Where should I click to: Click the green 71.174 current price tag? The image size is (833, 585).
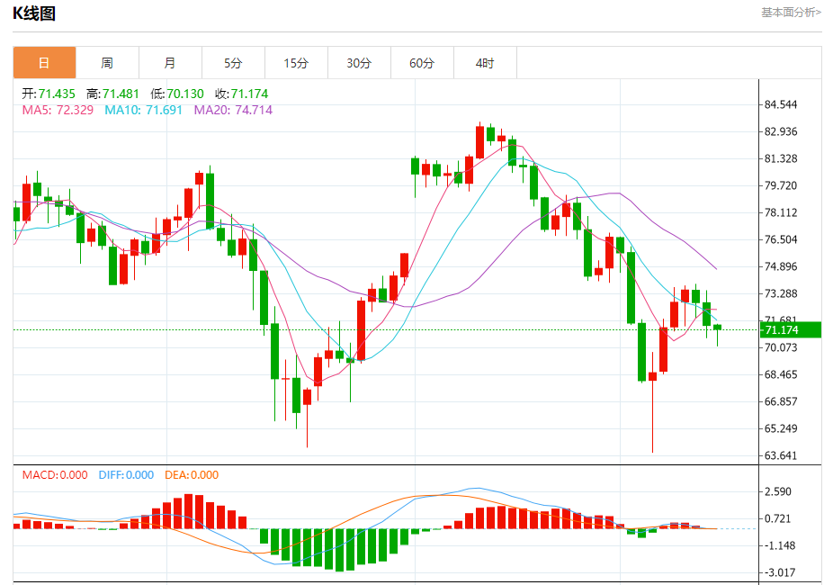click(x=791, y=330)
